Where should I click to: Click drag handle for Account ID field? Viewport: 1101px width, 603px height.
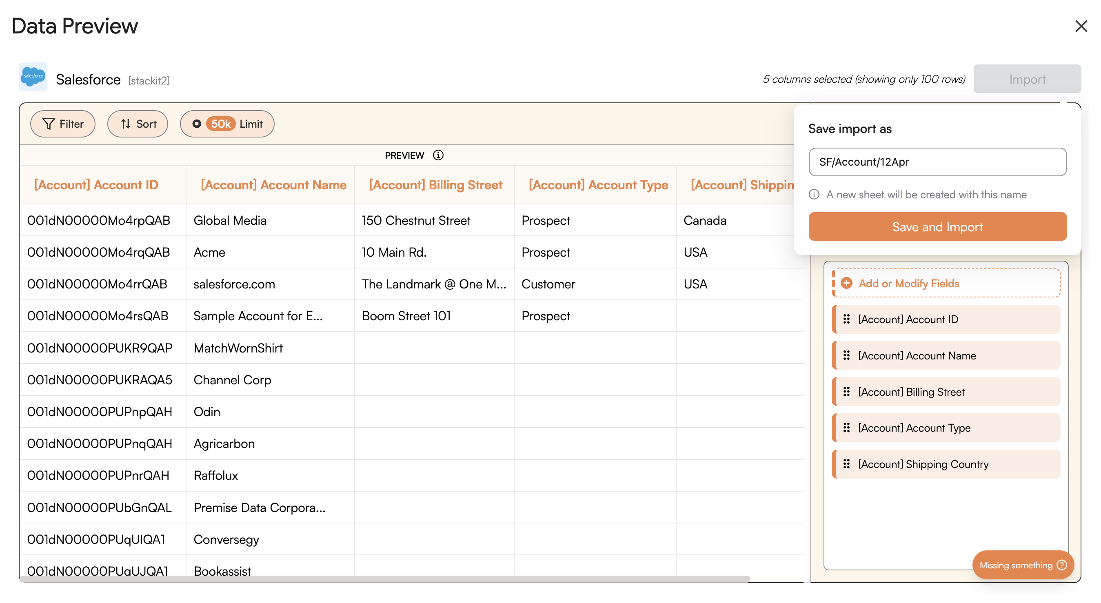(x=846, y=319)
